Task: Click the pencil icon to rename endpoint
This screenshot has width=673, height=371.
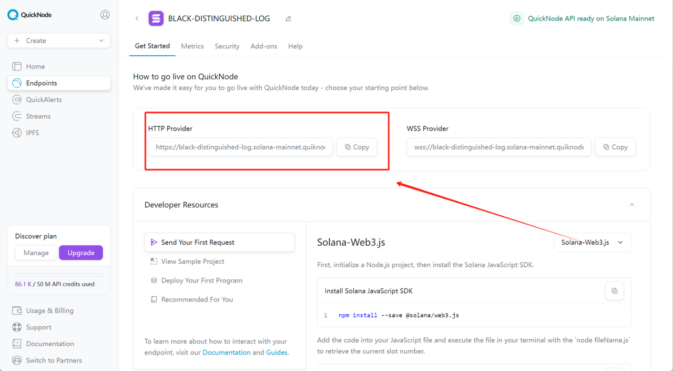Action: tap(288, 18)
